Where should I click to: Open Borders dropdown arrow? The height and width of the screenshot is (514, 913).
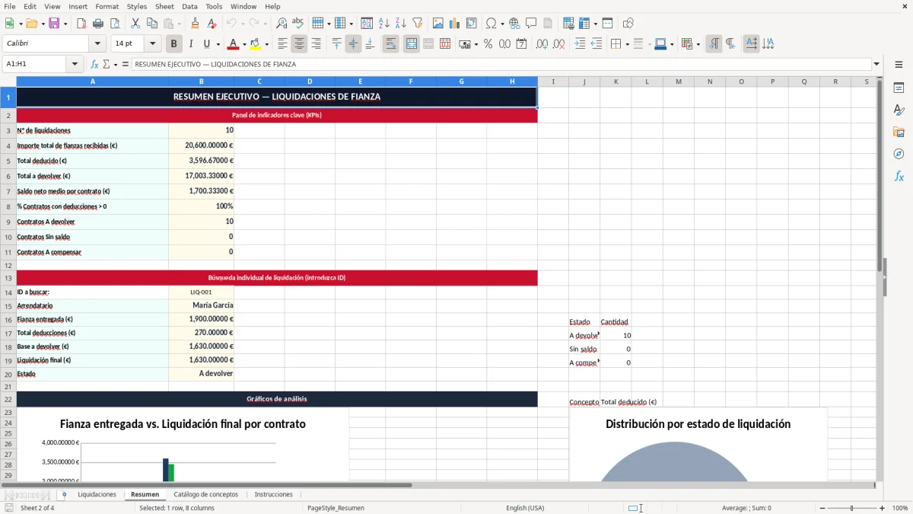(627, 44)
